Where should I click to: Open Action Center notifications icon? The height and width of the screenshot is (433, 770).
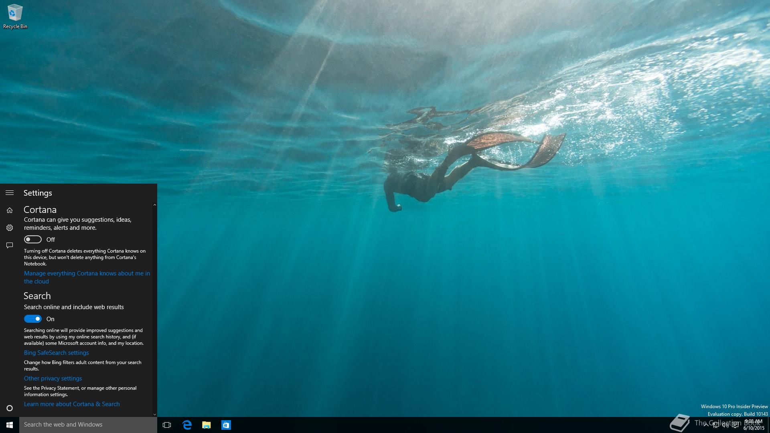coord(735,425)
